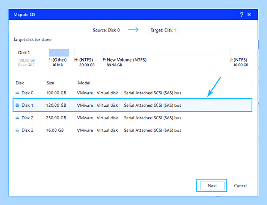Click the 250.00 GB size cell
267x205 pixels.
coord(56,118)
